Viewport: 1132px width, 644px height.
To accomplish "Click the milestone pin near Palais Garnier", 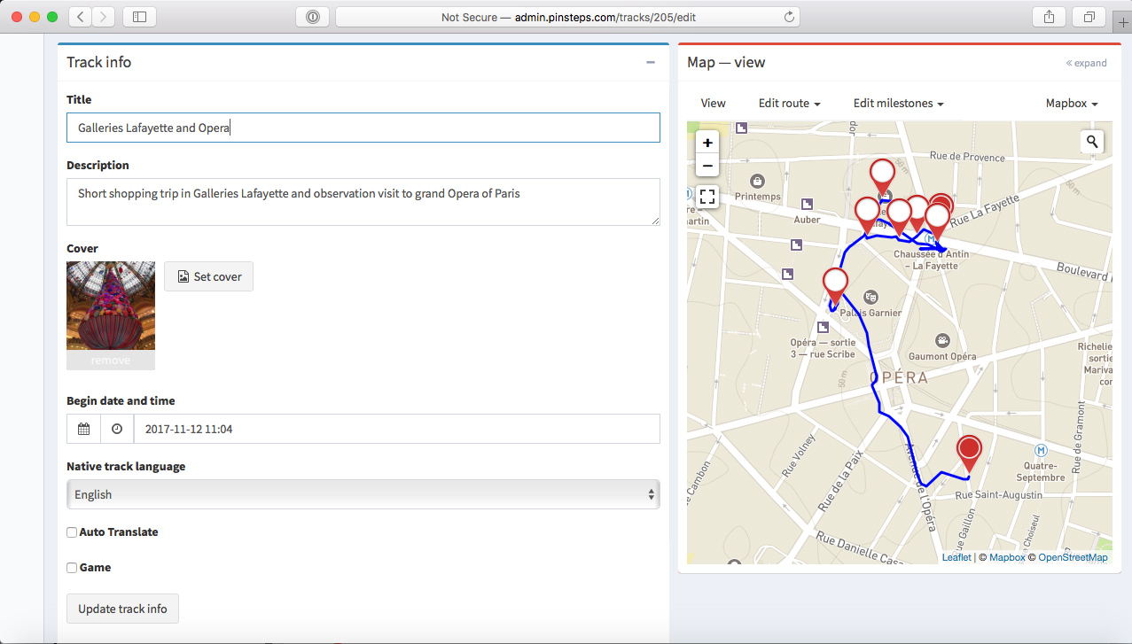I will [835, 288].
